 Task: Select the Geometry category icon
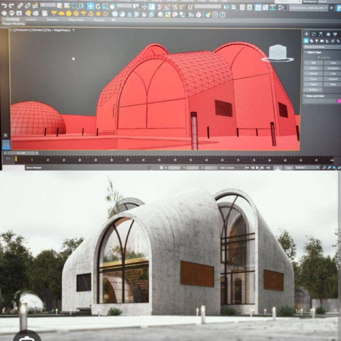pos(306,40)
